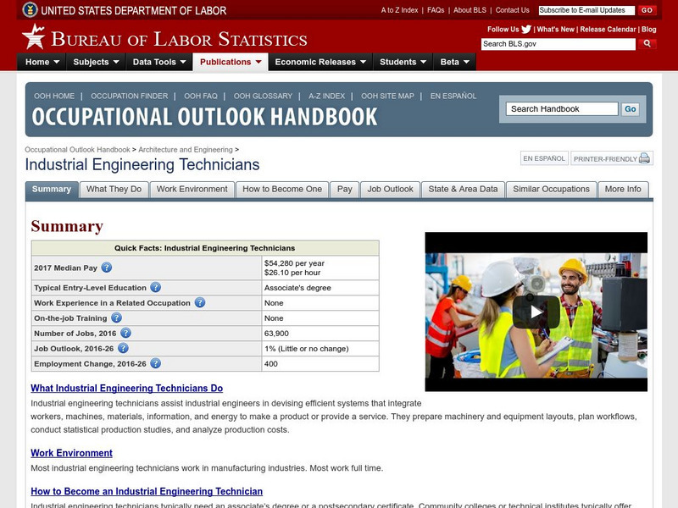The width and height of the screenshot is (678, 508).
Task: Open the BLS Twitter bird icon
Action: coord(526,30)
